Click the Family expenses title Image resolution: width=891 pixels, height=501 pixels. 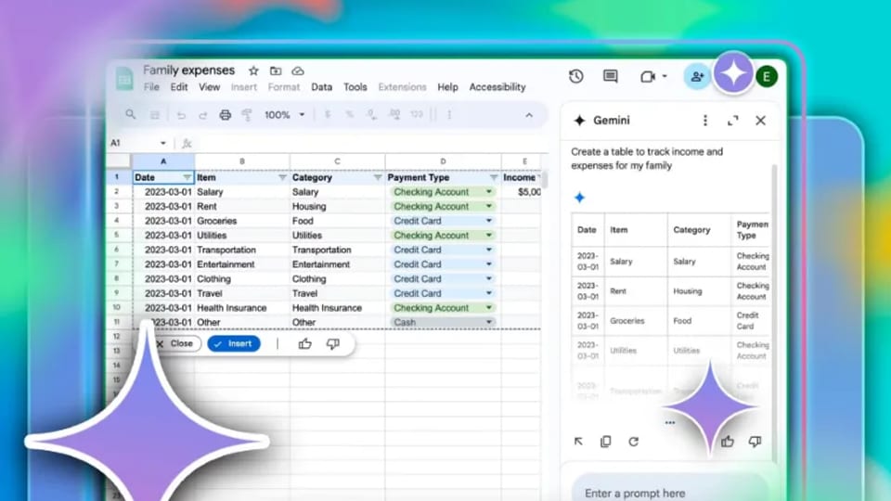pyautogui.click(x=188, y=70)
